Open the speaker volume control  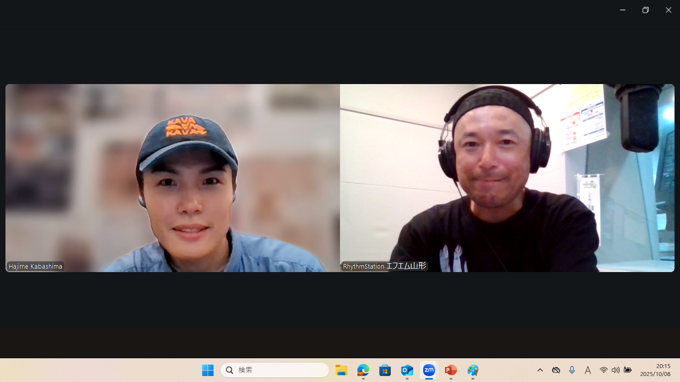[616, 370]
